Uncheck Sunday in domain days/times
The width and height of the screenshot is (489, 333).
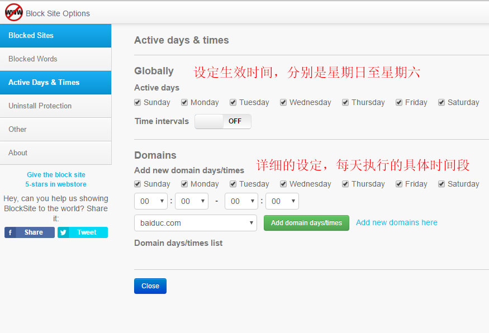click(137, 184)
